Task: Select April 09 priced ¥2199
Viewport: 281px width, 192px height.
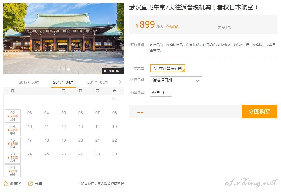Action: click(x=13, y=130)
